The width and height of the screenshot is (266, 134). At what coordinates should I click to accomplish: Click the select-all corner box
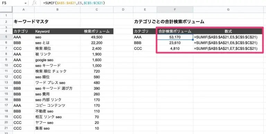click(x=6, y=10)
